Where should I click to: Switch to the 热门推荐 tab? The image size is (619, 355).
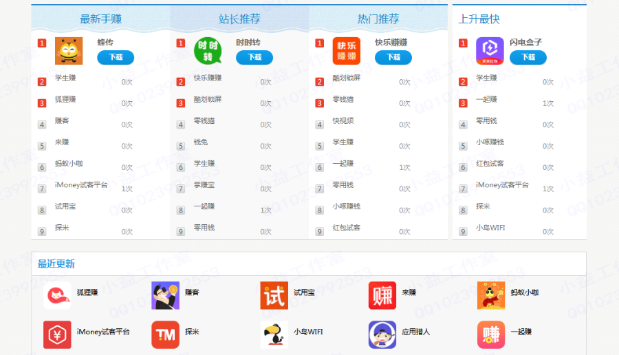(378, 19)
